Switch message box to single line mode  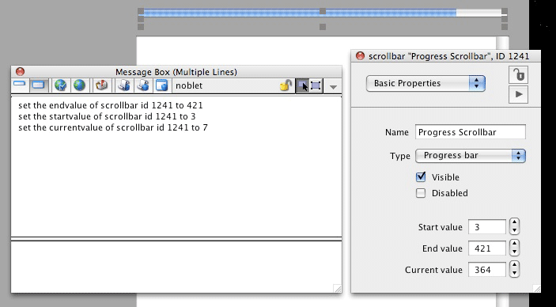(x=20, y=85)
